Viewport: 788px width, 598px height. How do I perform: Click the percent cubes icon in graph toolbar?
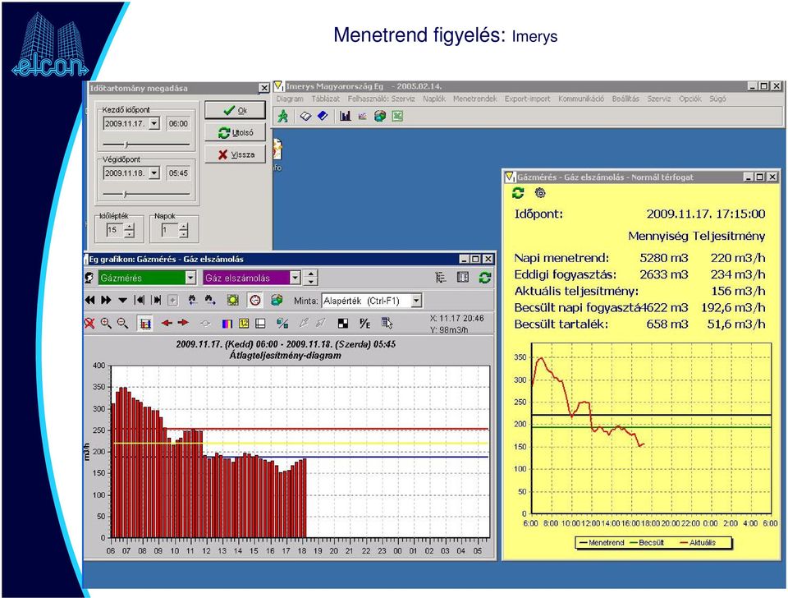(282, 324)
